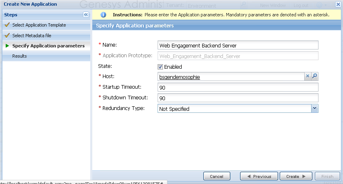
Task: Click green arrow beside Specify Application parameters
Action: click(7, 46)
